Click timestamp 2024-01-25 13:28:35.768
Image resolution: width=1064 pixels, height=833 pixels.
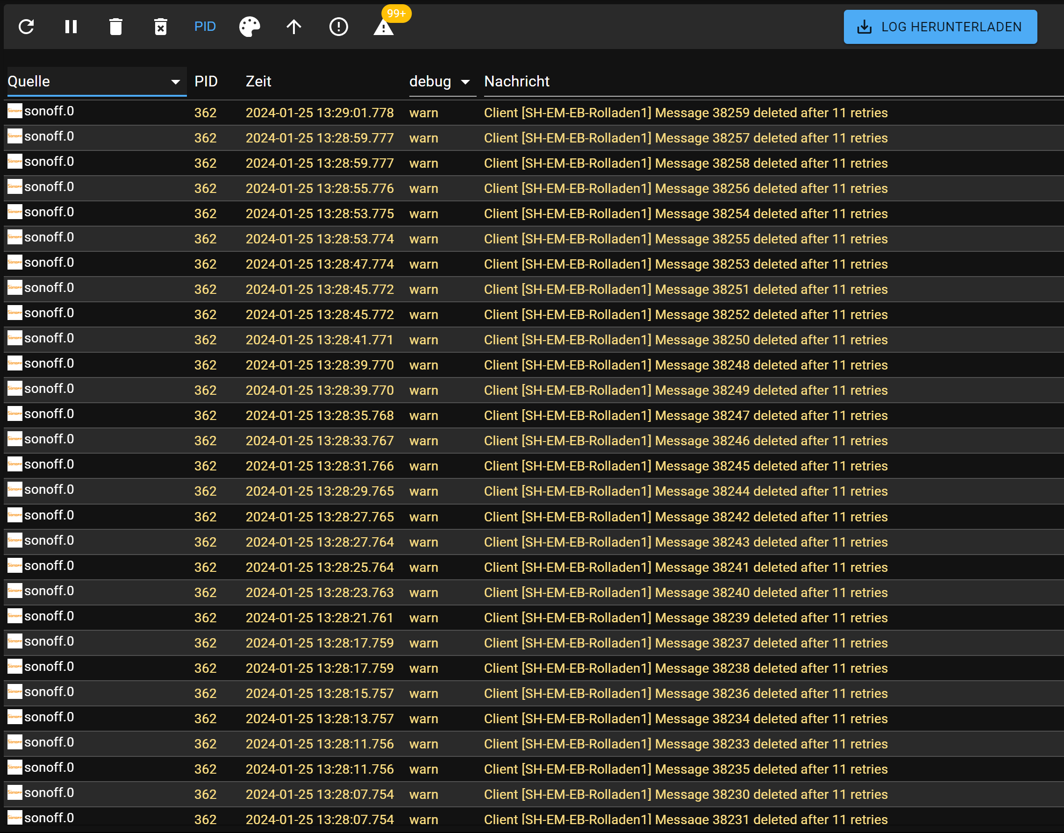(x=320, y=415)
